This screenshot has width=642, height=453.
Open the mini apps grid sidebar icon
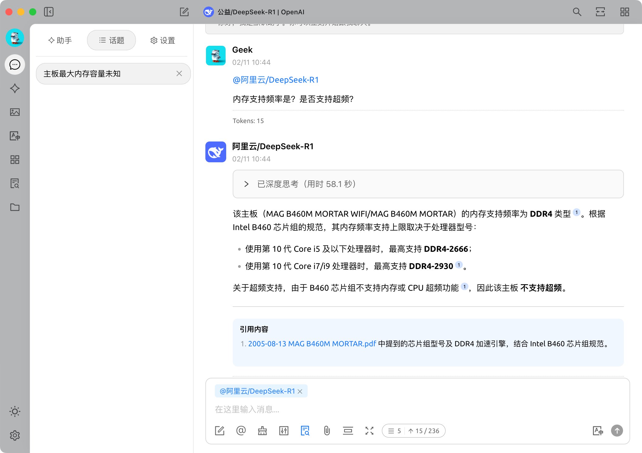click(x=15, y=160)
